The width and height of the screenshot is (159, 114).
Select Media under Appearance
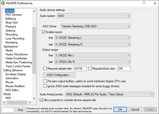[x=9, y=50]
